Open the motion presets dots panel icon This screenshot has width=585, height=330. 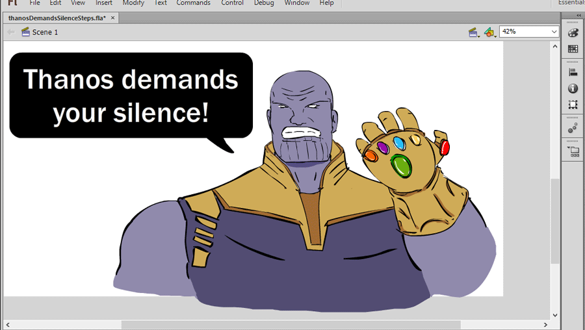pyautogui.click(x=573, y=128)
